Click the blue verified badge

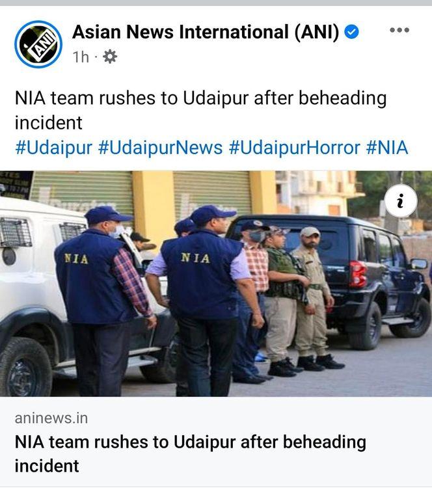pyautogui.click(x=352, y=32)
